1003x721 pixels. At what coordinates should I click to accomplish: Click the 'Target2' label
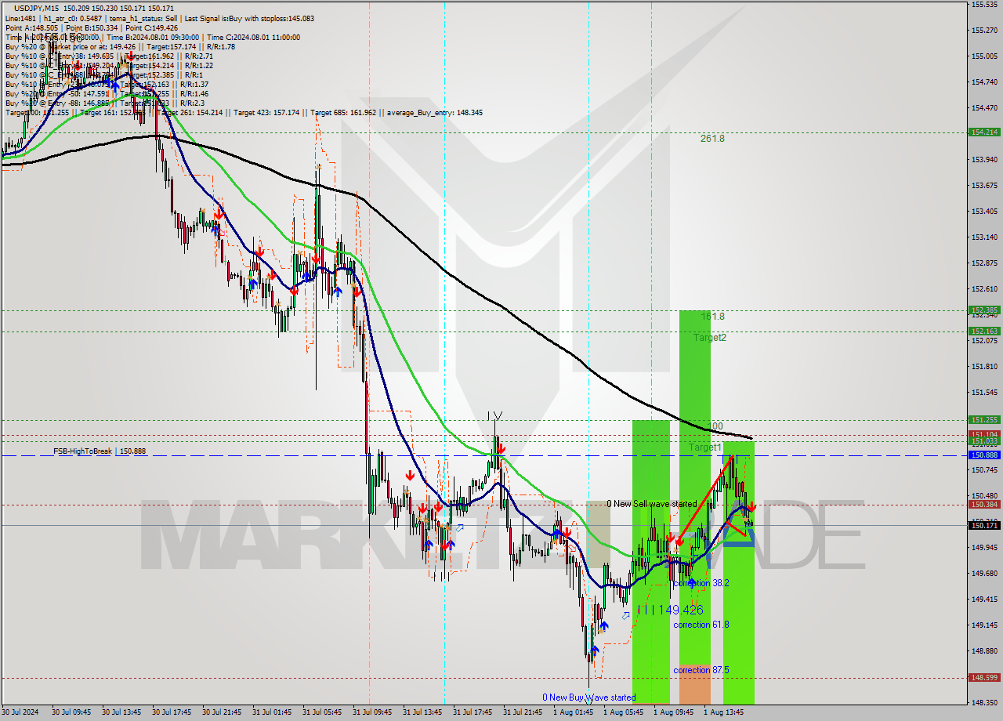click(709, 338)
